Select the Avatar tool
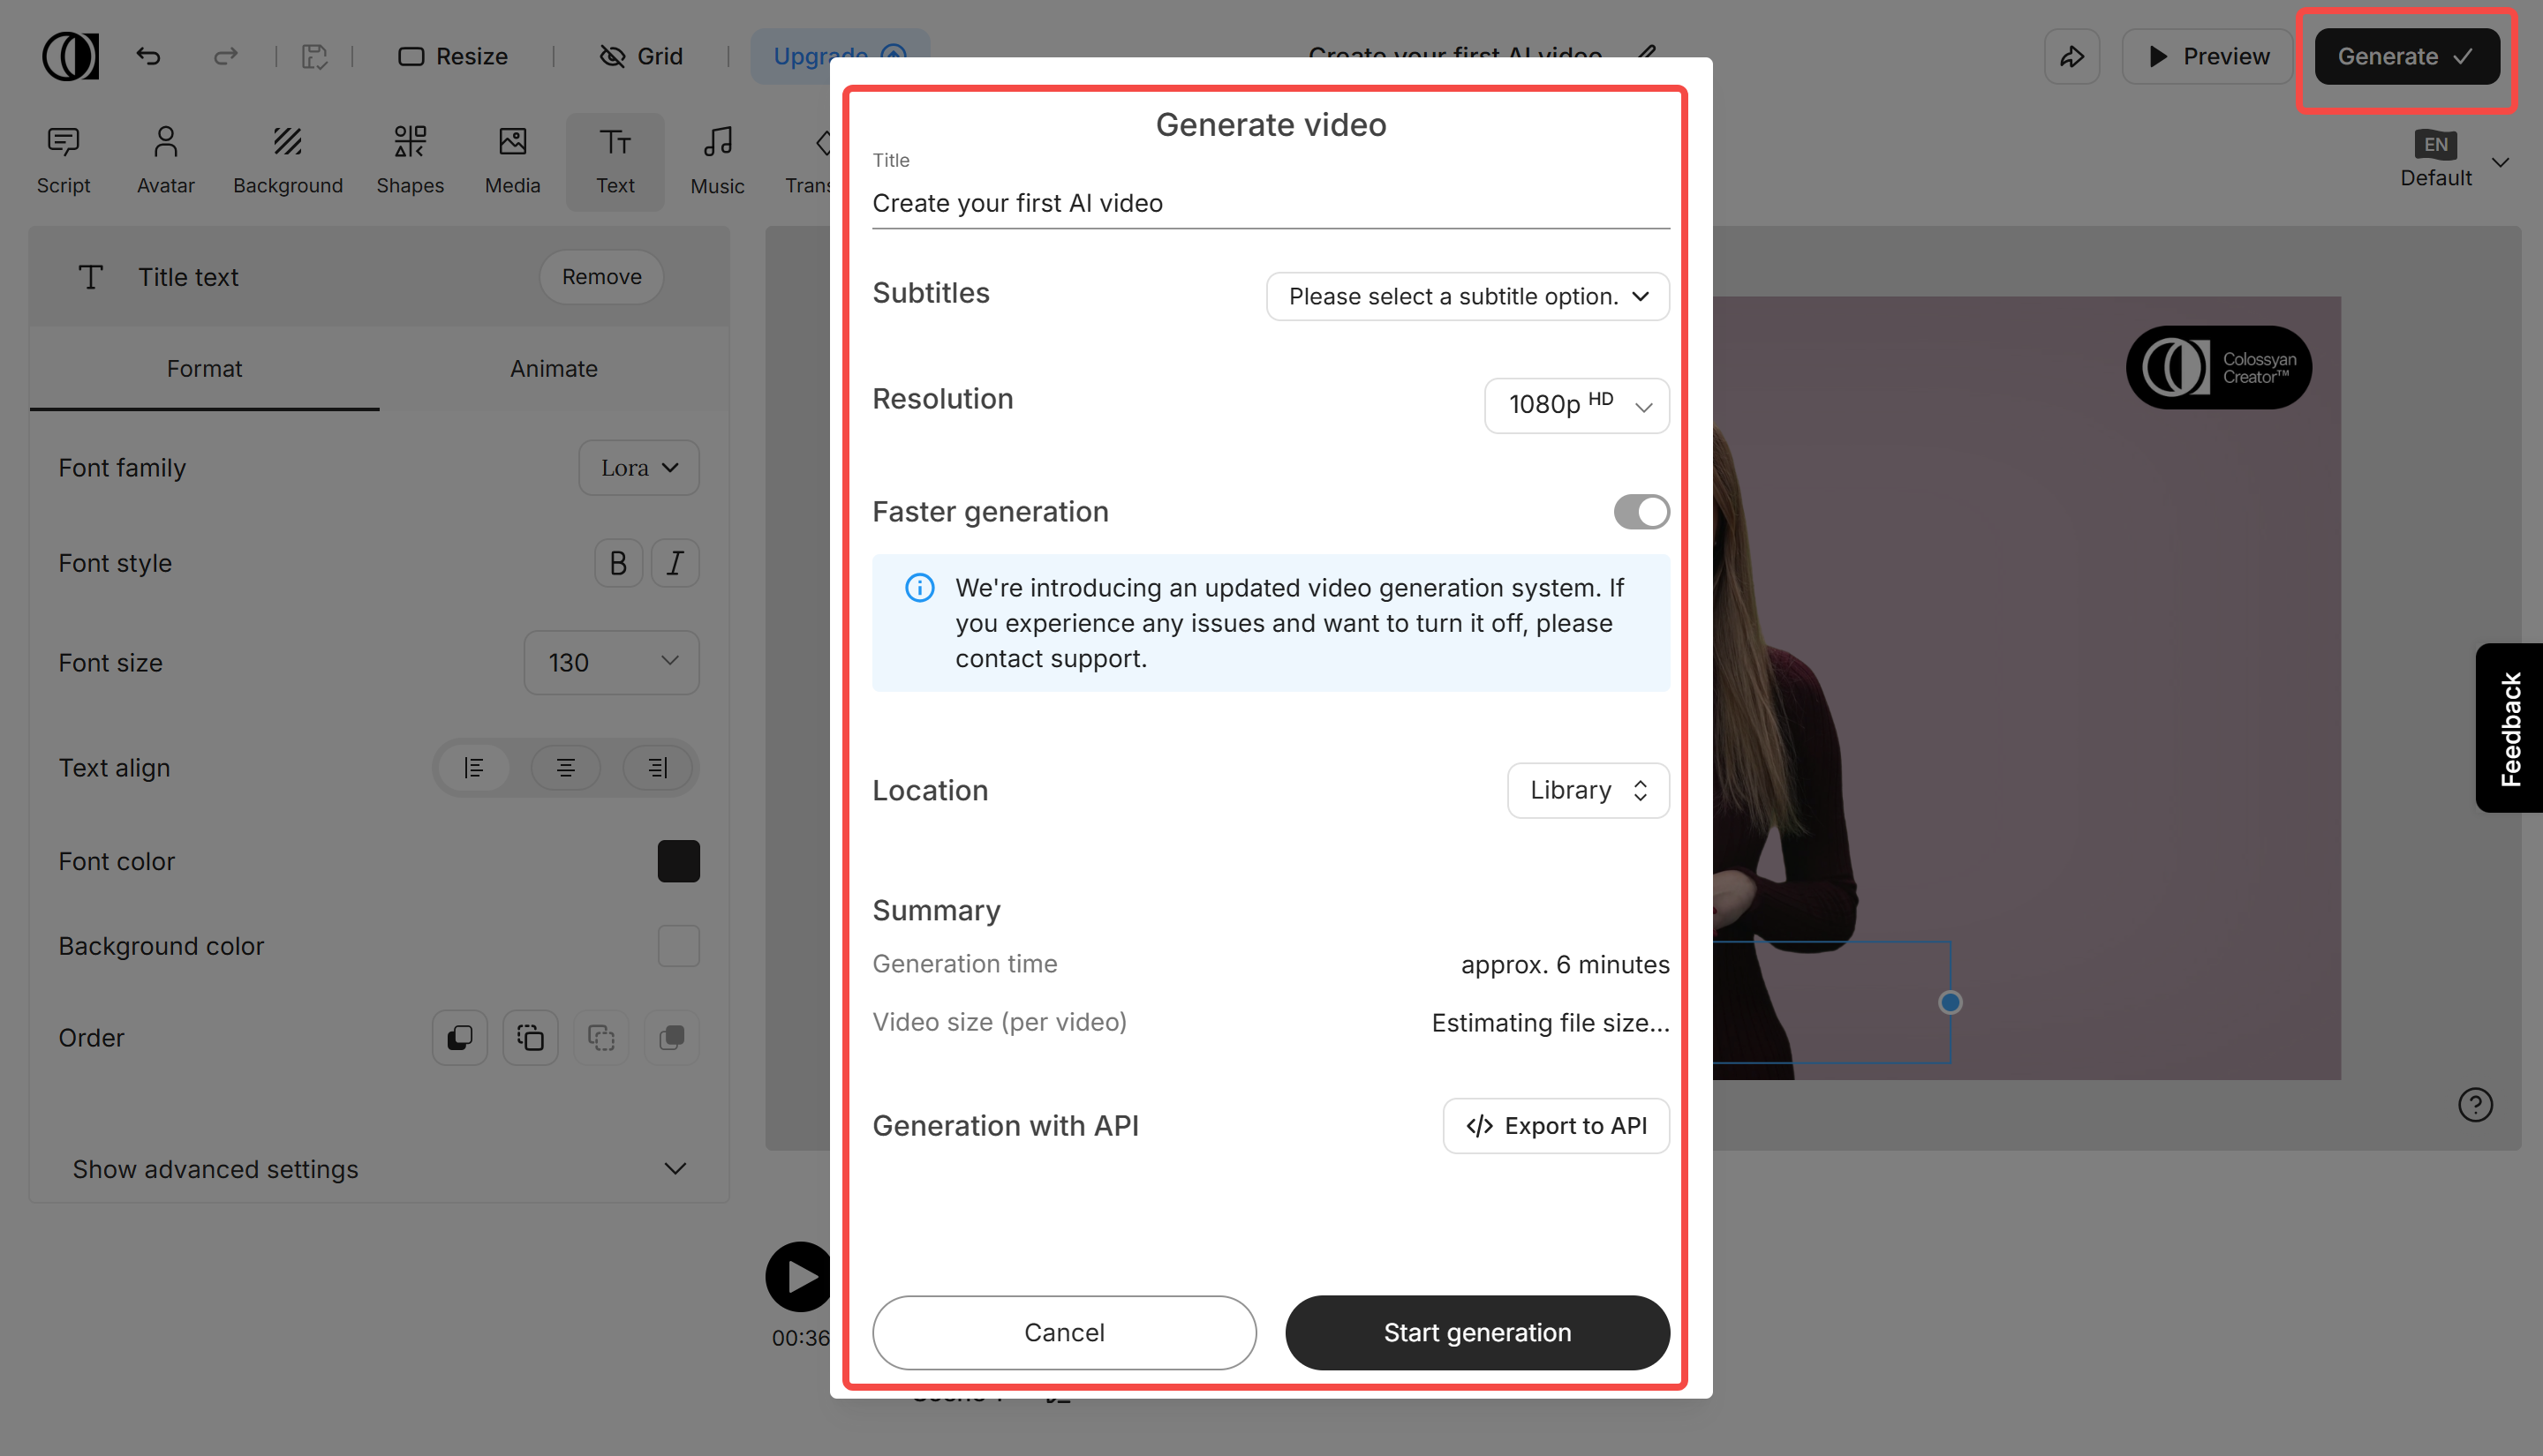 [165, 158]
